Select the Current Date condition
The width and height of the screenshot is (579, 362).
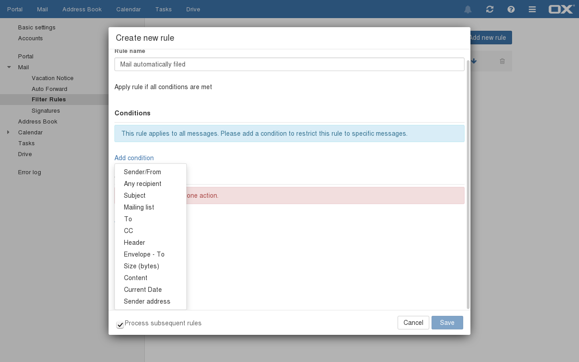143,290
